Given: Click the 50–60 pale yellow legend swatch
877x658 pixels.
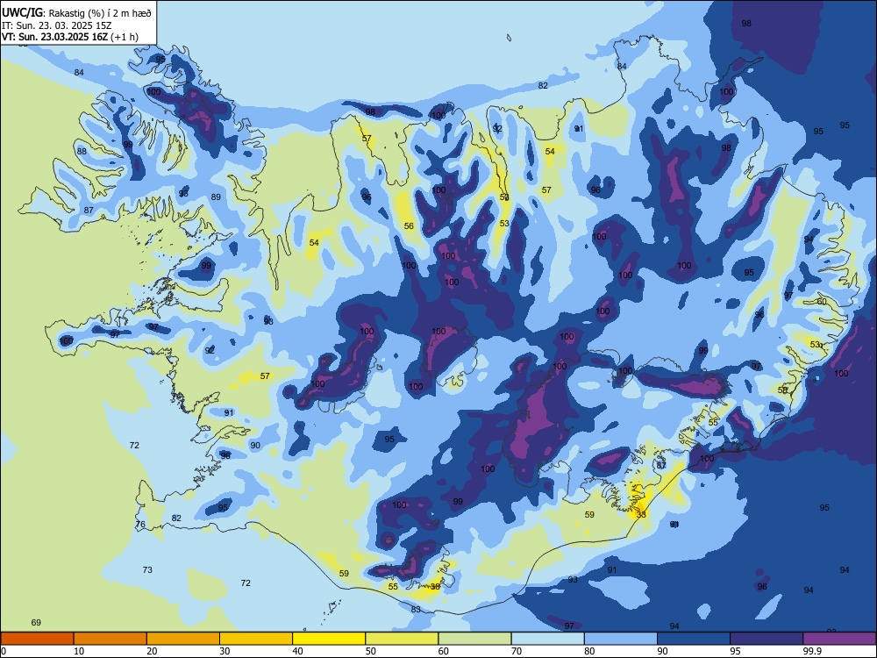Looking at the screenshot, I should point(402,639).
